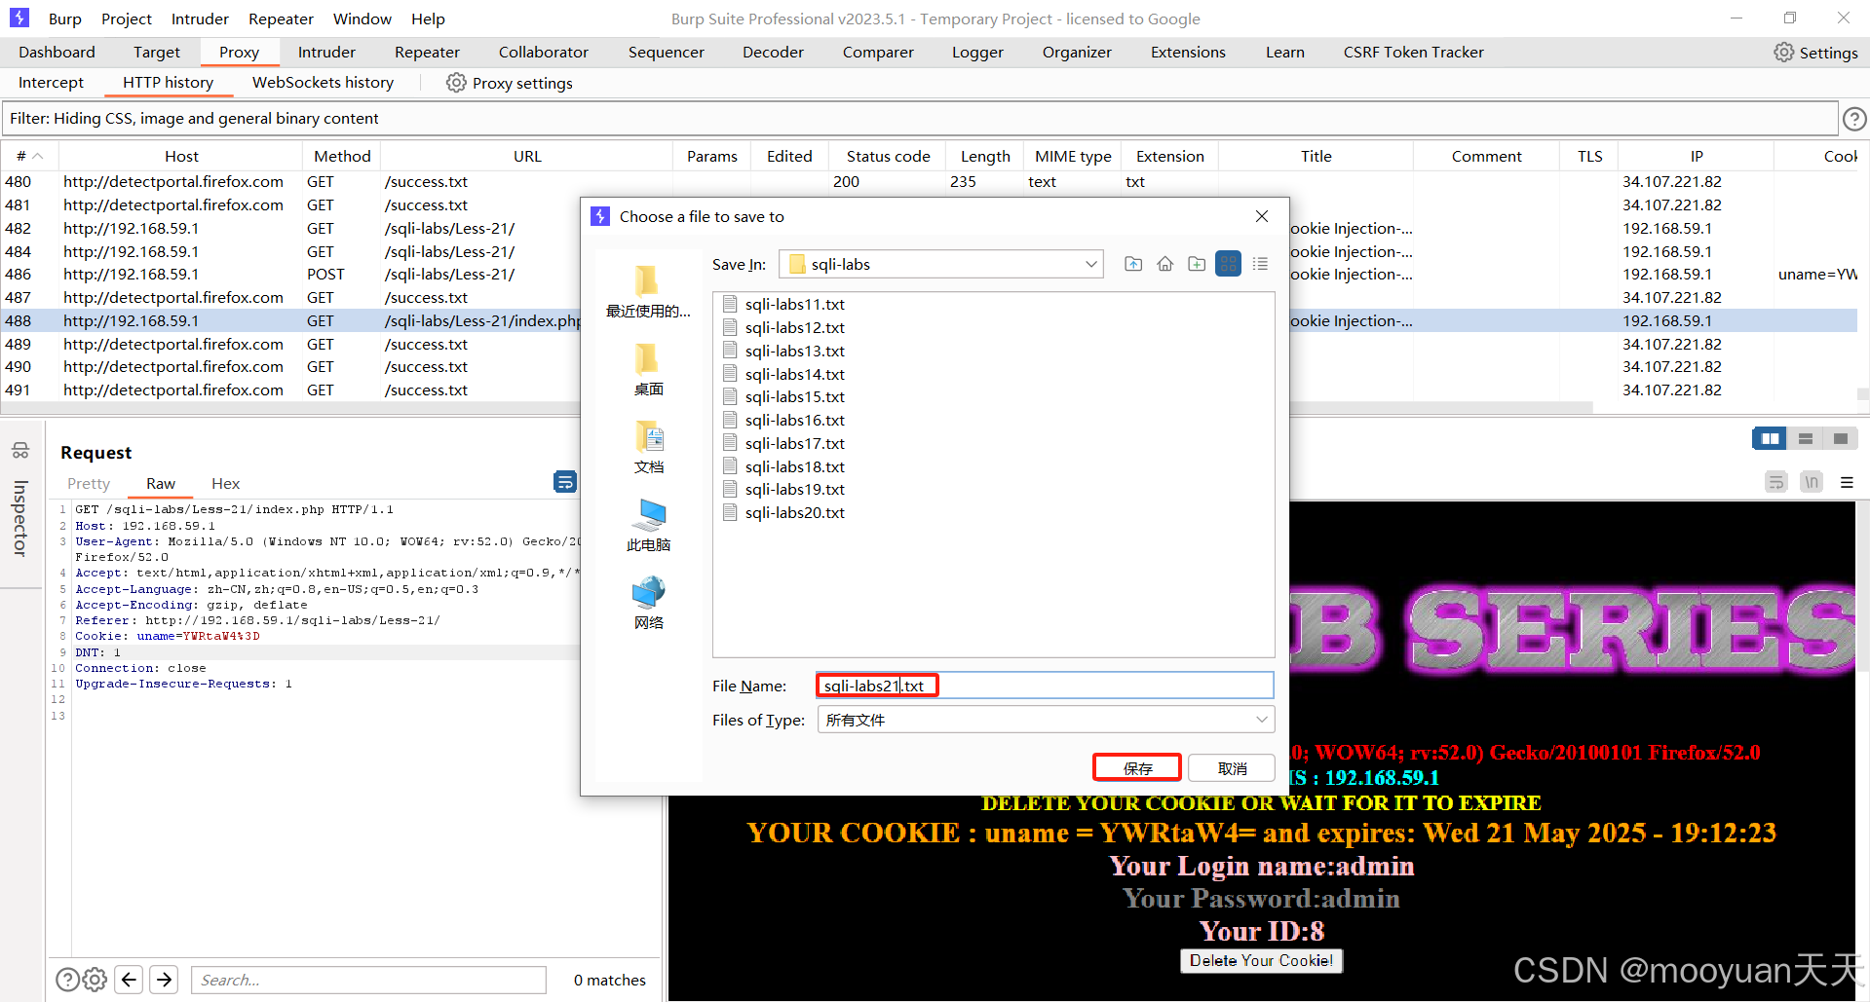Open WebSockets history sub-tab

(323, 83)
